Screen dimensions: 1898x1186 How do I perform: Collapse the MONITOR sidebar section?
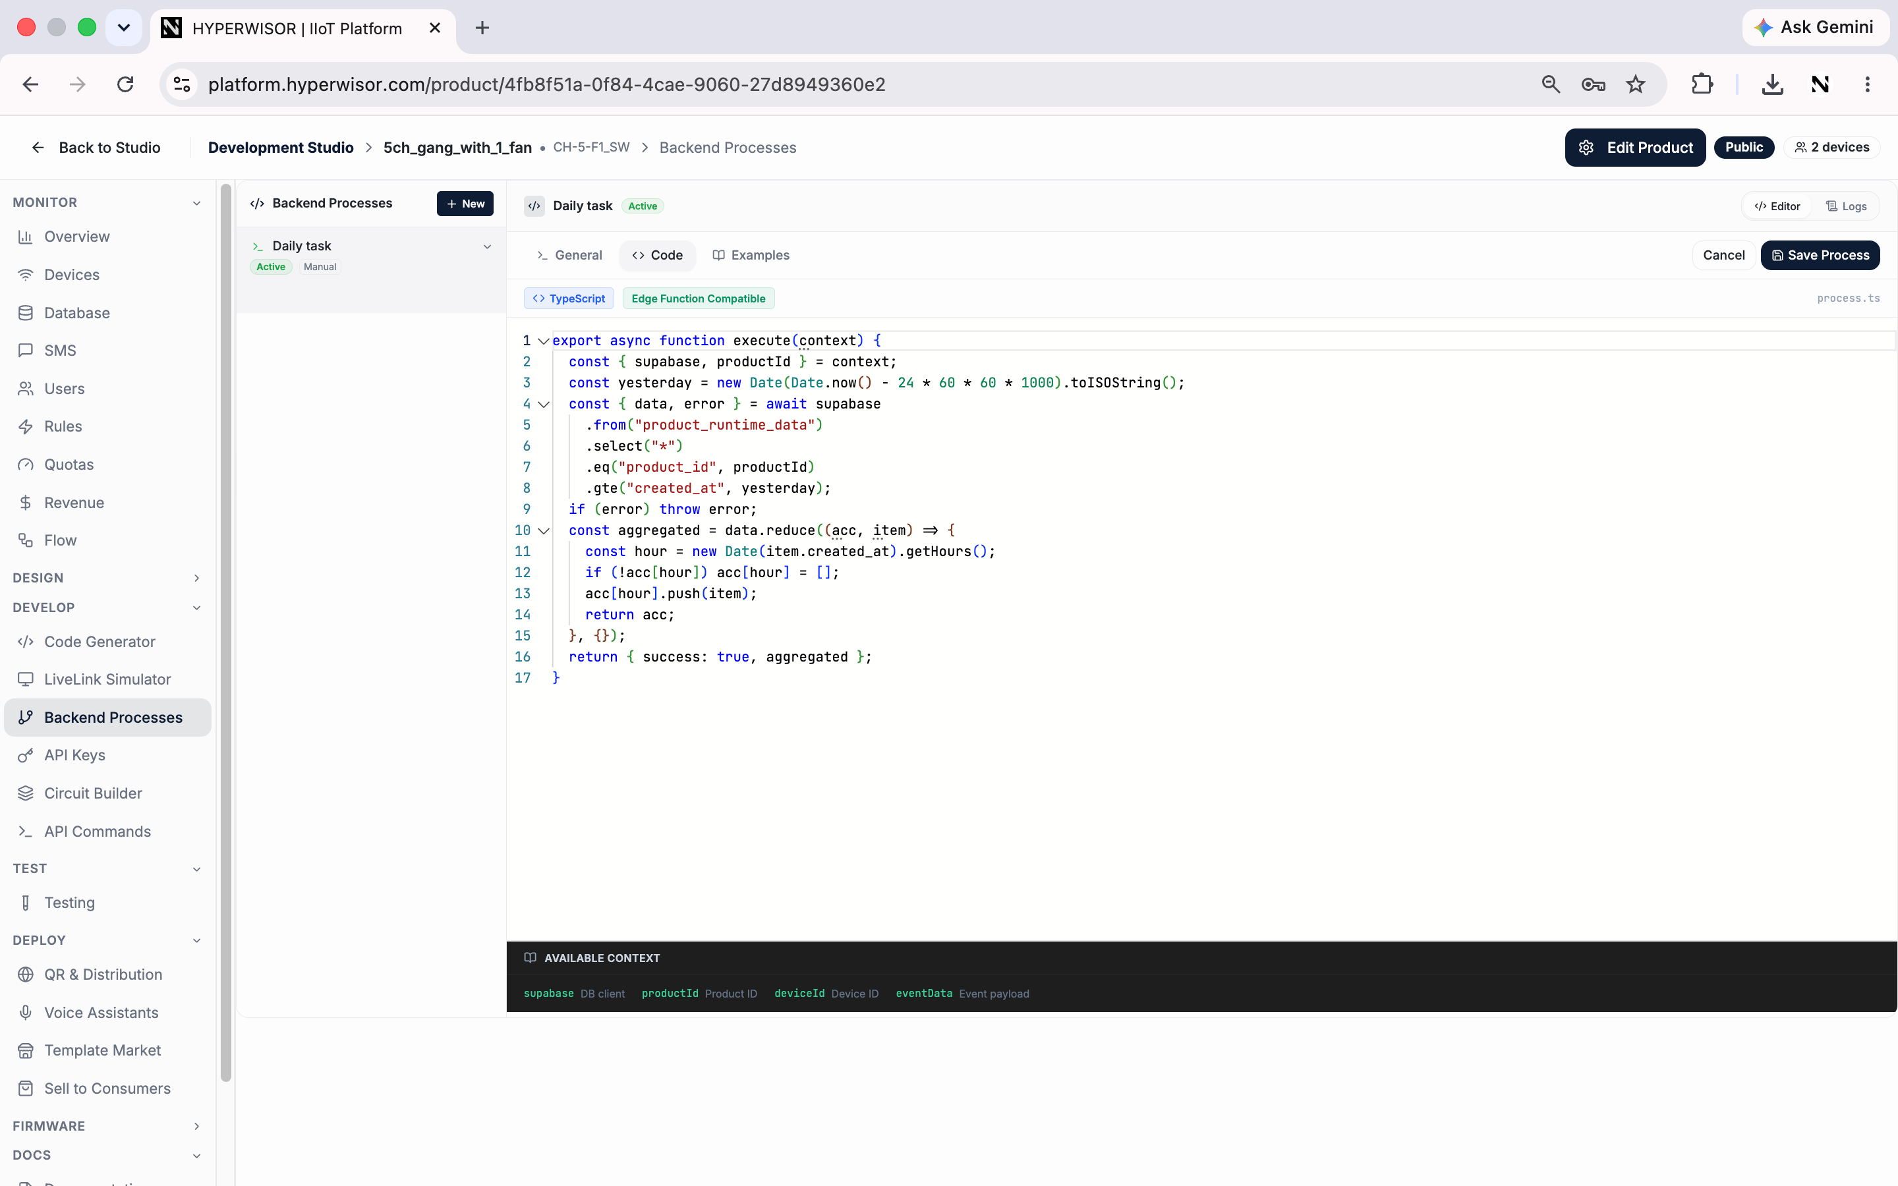tap(196, 202)
